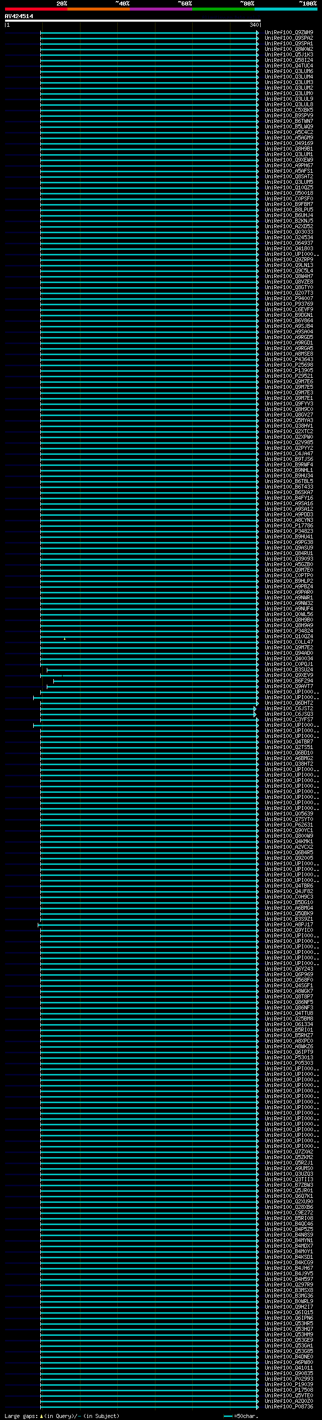Select hit label UniRef100_Q3LUM6
322x1420 pixels.
(289, 71)
